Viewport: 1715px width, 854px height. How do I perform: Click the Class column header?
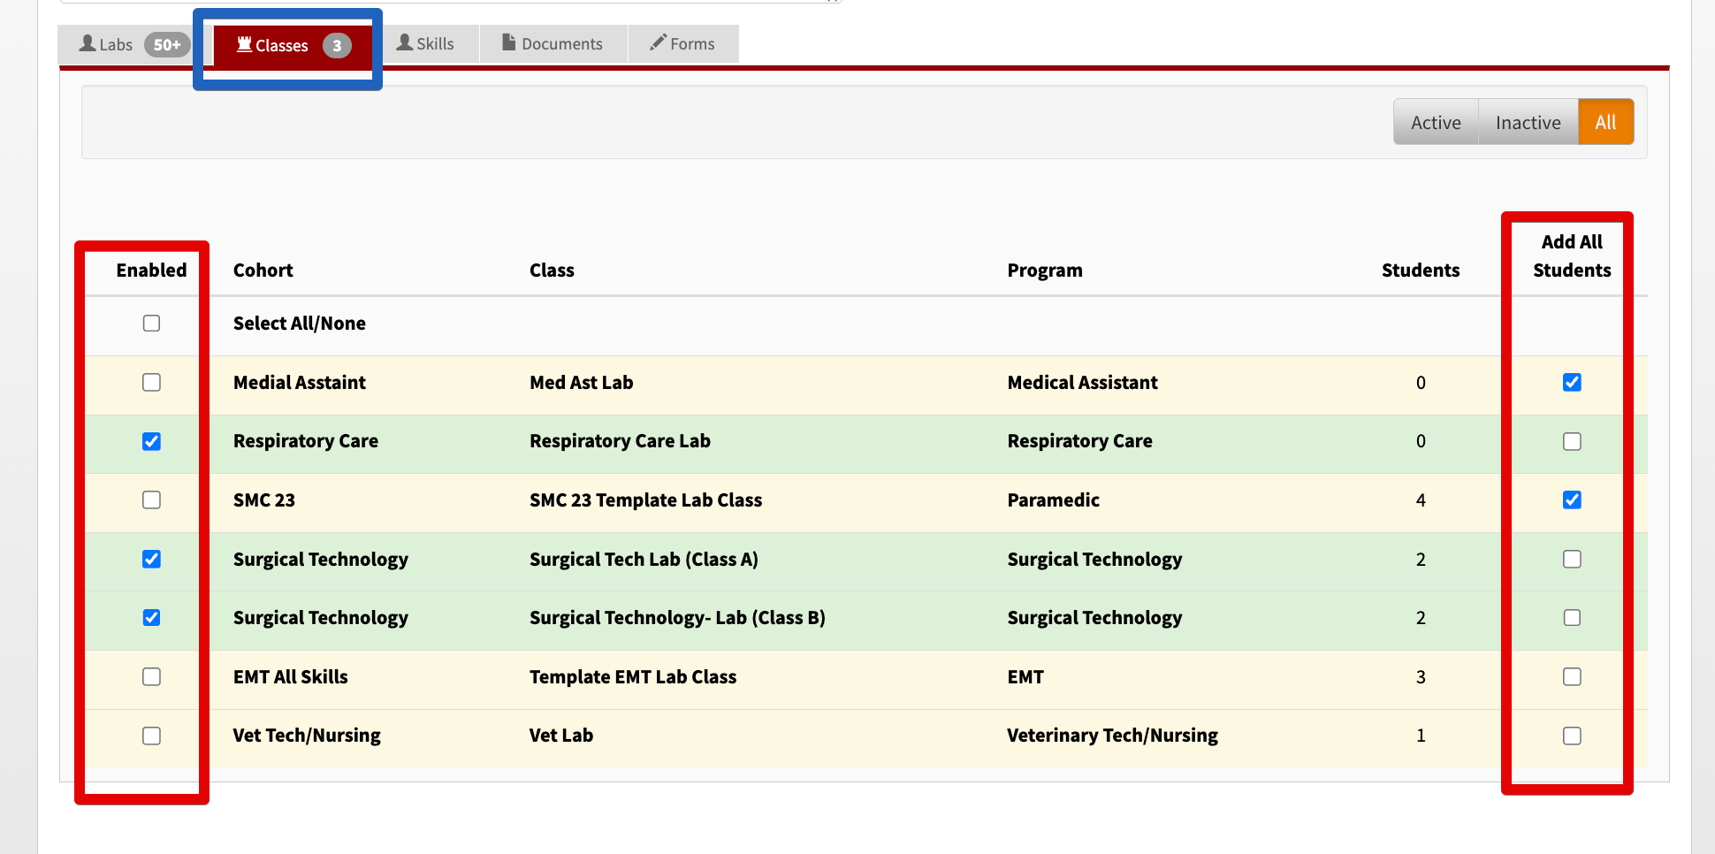coord(552,270)
